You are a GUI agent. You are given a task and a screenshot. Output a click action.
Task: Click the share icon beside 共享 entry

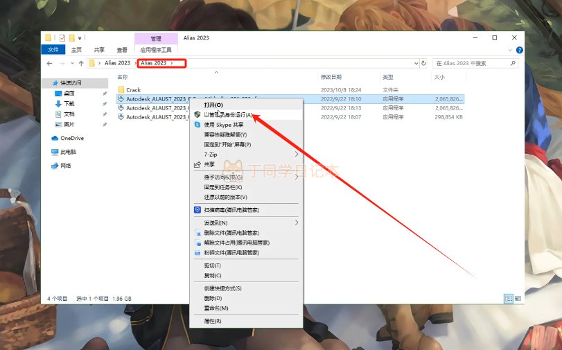click(197, 164)
